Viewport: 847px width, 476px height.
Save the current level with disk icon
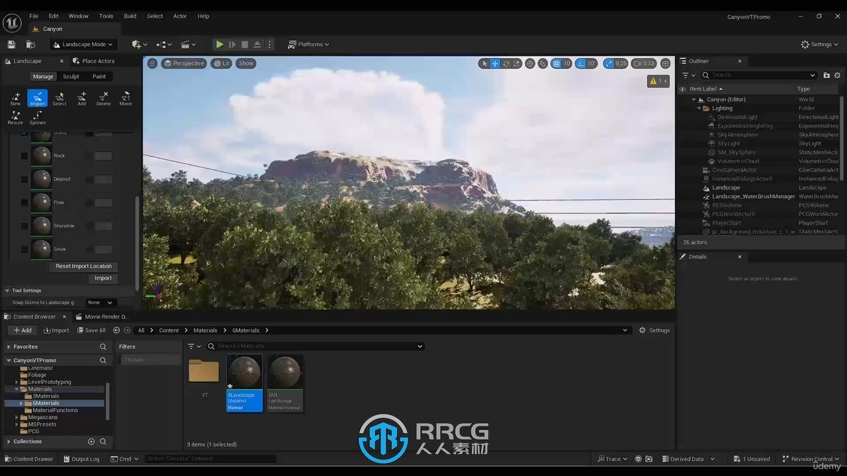click(x=11, y=44)
